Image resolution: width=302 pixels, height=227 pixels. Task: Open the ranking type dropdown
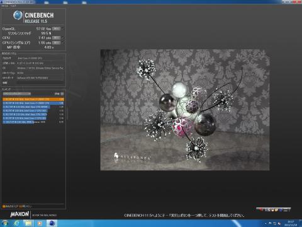[17, 93]
